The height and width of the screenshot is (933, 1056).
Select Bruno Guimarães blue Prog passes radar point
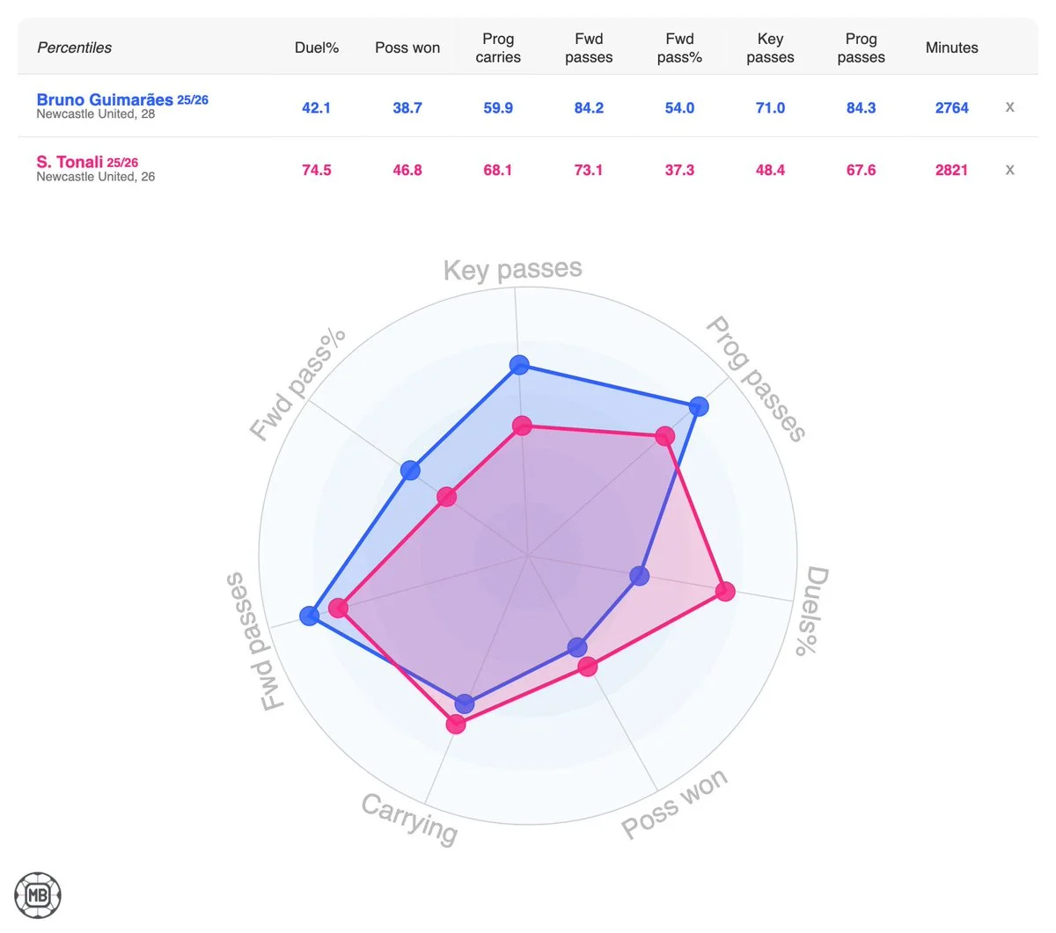point(699,406)
